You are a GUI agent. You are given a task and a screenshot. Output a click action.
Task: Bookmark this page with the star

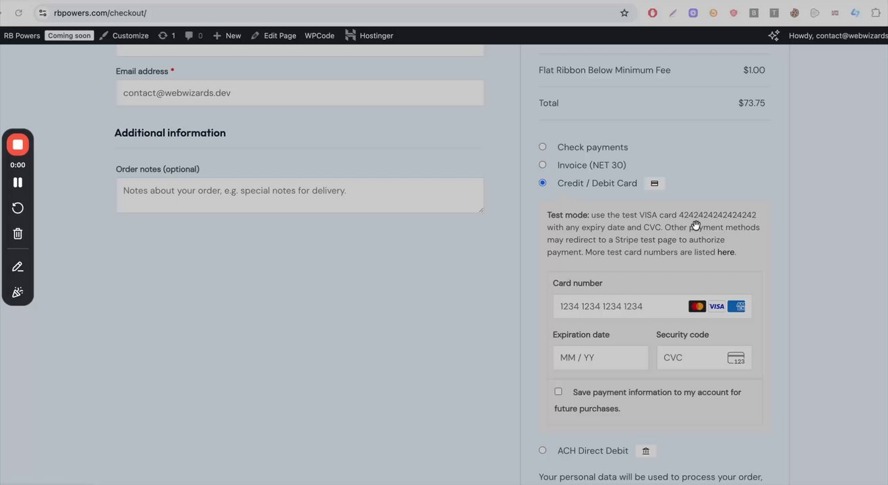[624, 13]
